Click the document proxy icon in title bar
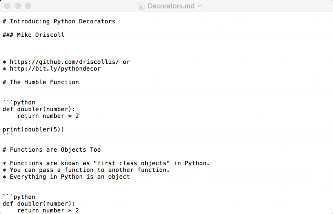 point(141,6)
